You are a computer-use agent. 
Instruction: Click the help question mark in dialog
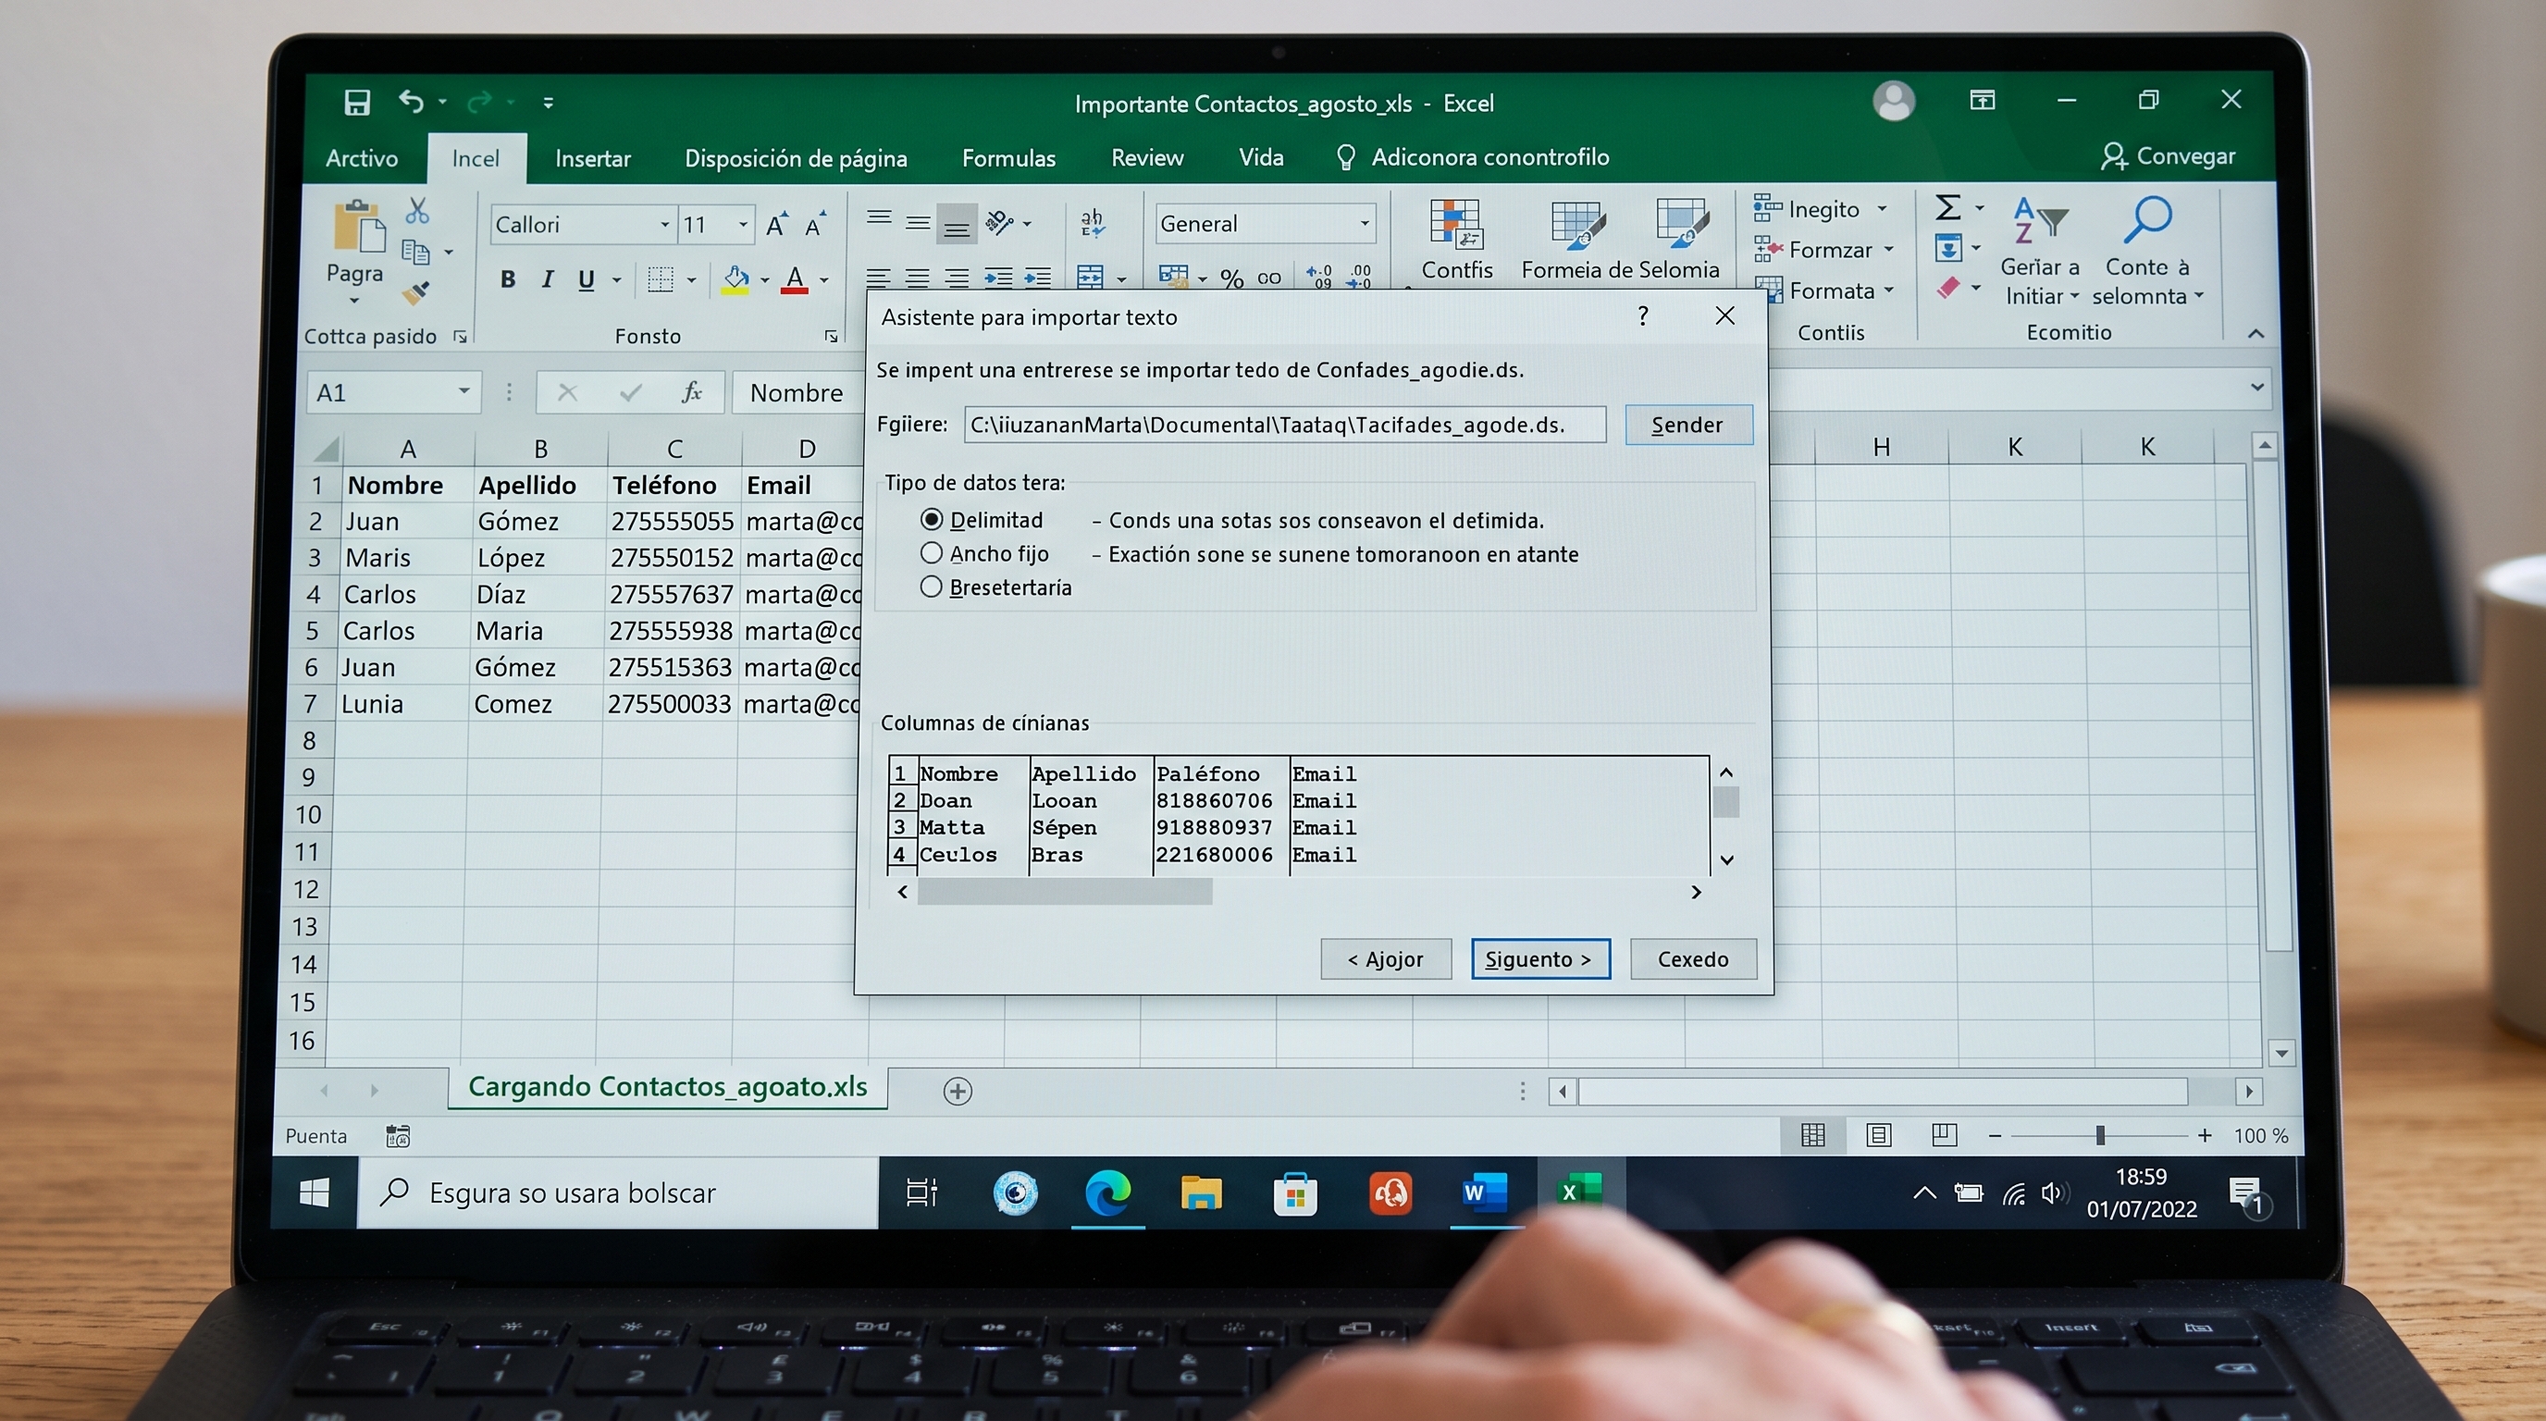1643,316
